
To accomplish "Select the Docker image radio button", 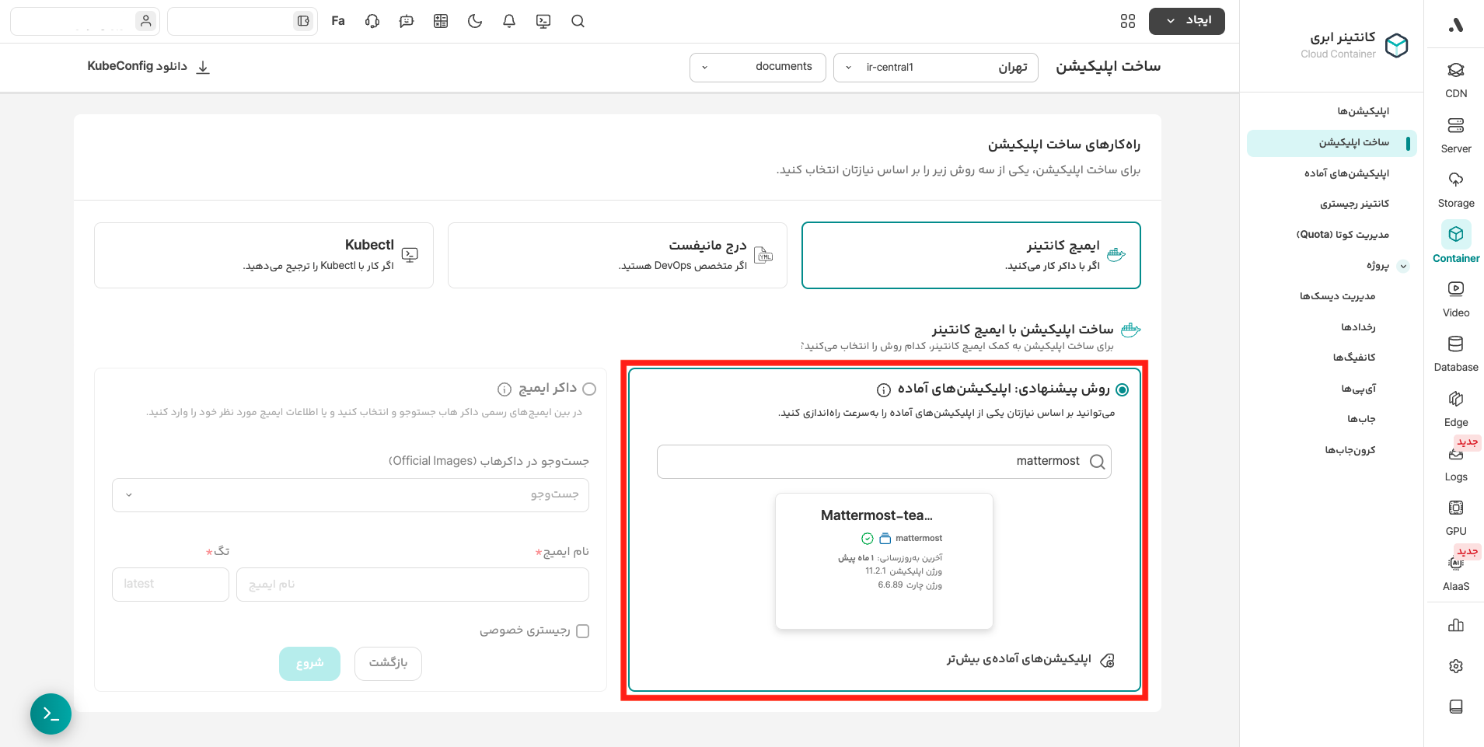I will pos(589,389).
